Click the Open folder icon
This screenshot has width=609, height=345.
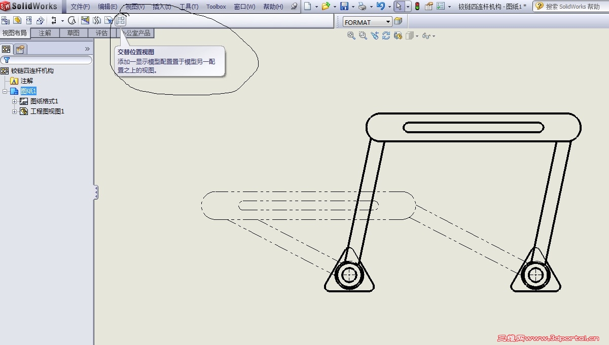(x=326, y=7)
